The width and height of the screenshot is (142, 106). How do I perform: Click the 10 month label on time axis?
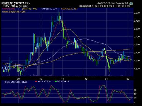[x=41, y=79]
